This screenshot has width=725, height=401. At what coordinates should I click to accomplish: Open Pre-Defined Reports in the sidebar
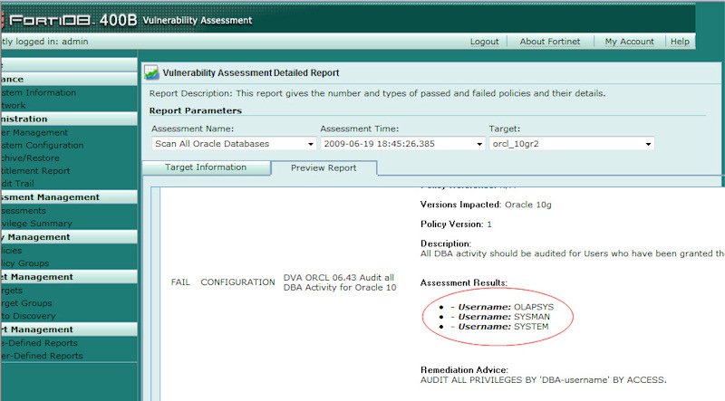click(39, 343)
